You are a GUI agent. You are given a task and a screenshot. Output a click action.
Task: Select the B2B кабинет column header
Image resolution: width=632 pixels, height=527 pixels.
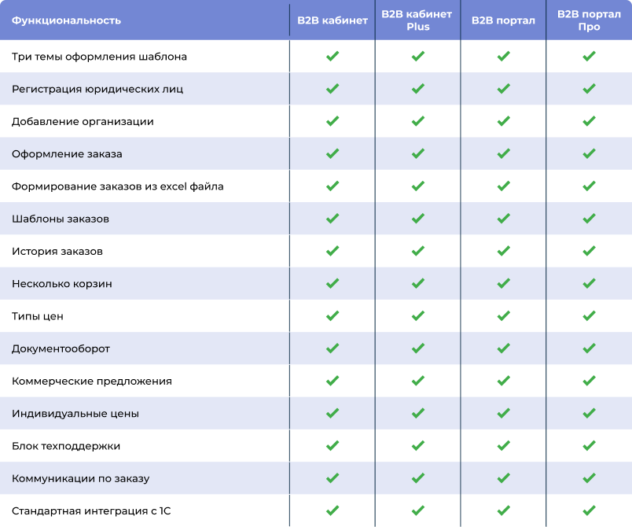[x=333, y=20]
